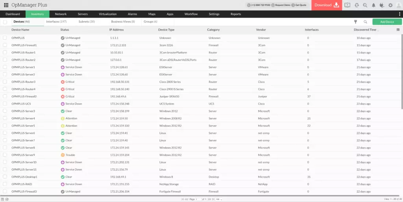Click the Critical status icon for OPMPLUS-Router3
The height and width of the screenshot is (202, 403).
[x=63, y=82]
